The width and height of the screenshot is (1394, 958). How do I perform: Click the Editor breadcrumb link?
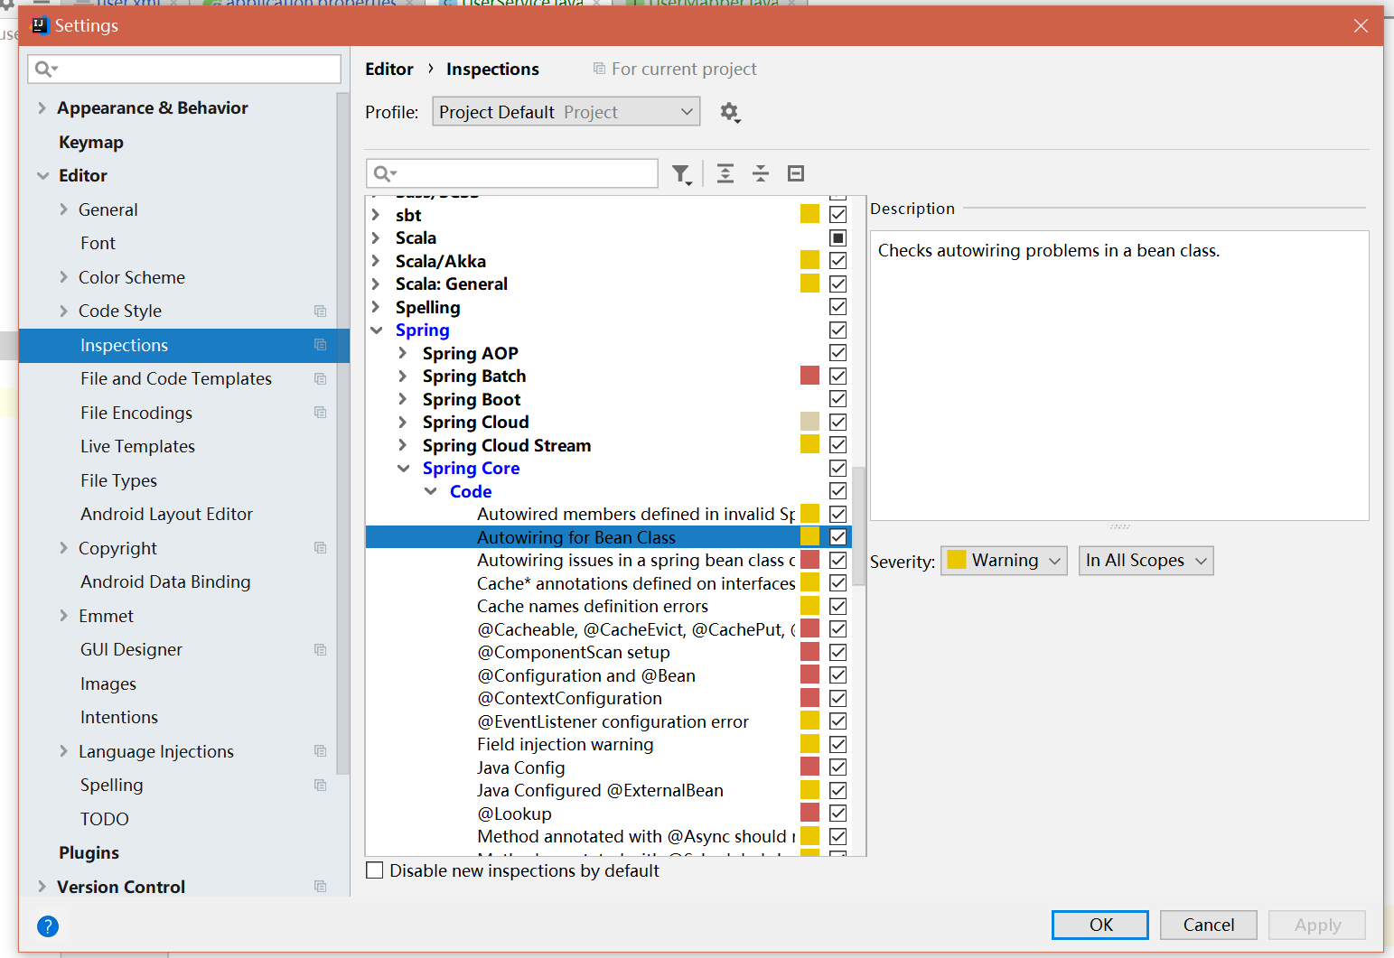pos(389,69)
